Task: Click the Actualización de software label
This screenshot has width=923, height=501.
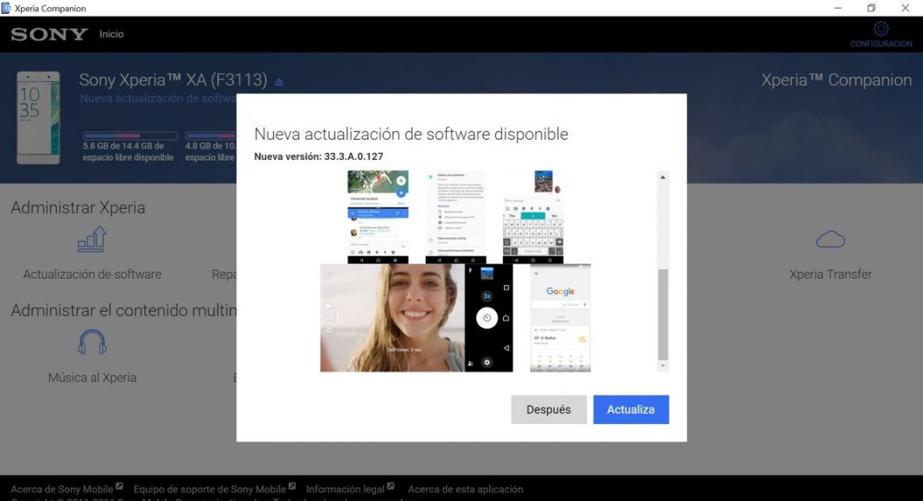Action: click(92, 274)
